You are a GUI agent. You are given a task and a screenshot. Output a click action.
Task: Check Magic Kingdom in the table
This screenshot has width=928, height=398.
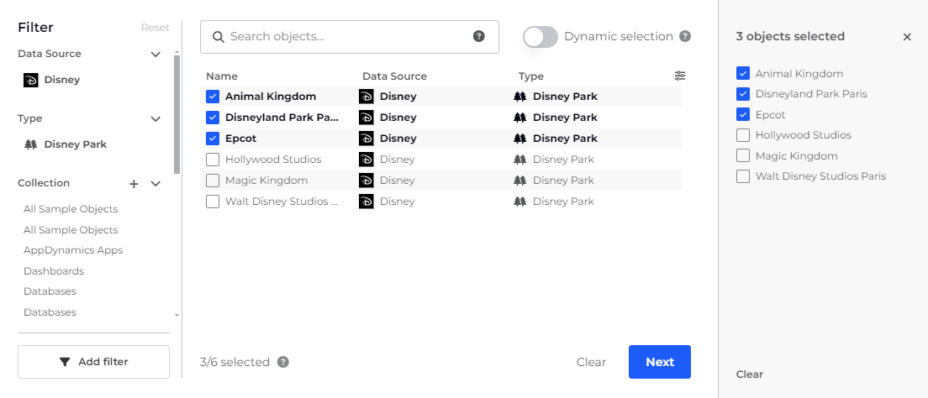[213, 181]
